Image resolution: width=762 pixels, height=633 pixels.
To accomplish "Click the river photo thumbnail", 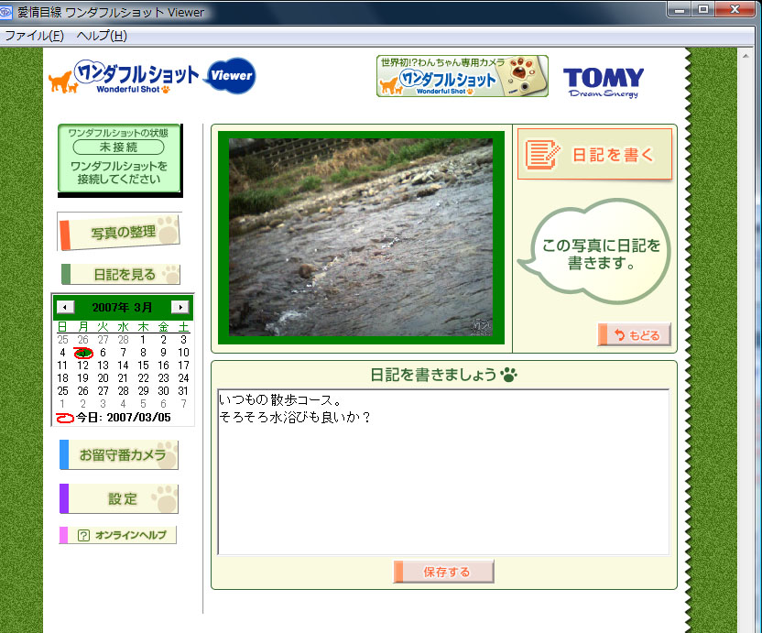I will (361, 237).
